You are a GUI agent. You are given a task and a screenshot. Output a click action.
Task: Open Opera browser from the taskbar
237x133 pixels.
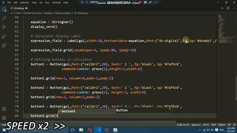90,130
